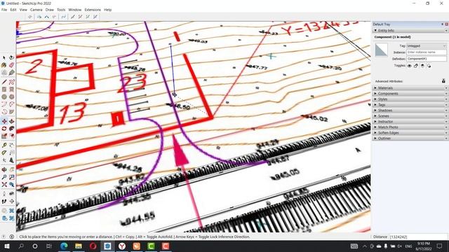The width and height of the screenshot is (449, 252).
Task: Click the Instance name input field
Action: pyautogui.click(x=427, y=52)
